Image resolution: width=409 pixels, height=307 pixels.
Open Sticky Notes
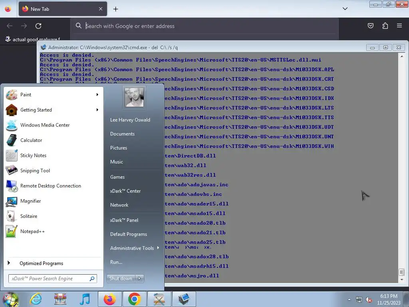[54, 155]
